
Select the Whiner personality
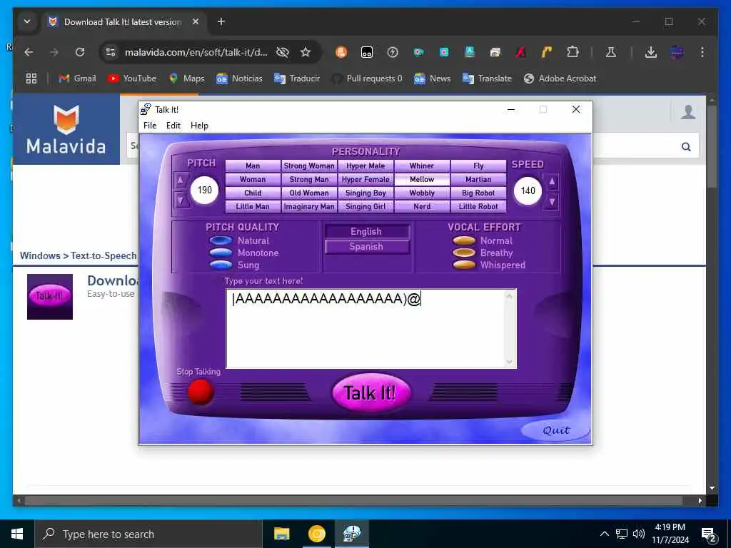click(422, 166)
